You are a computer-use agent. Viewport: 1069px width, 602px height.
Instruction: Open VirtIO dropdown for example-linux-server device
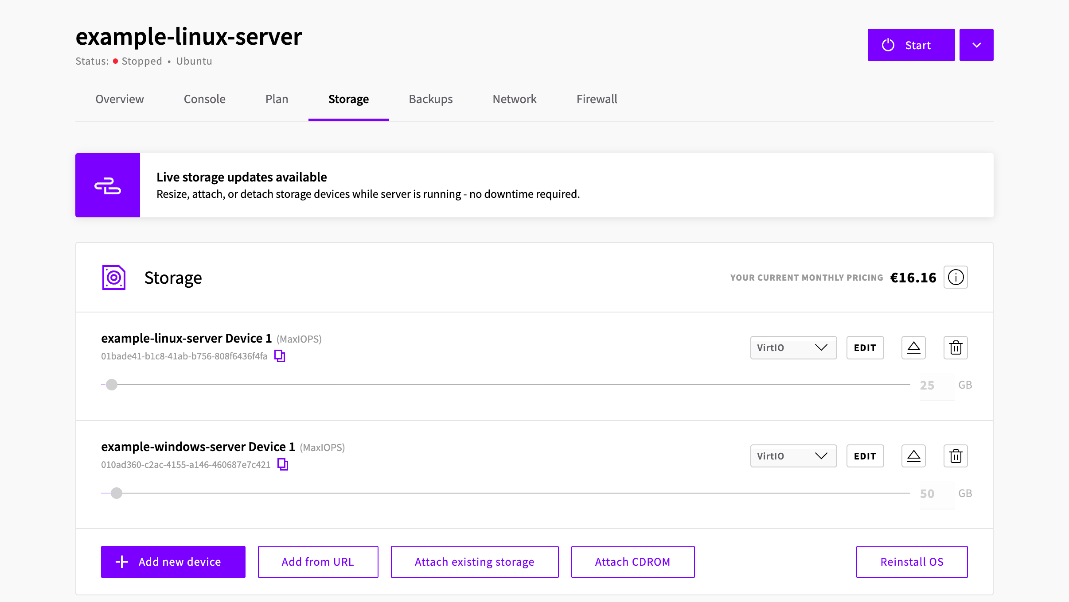tap(793, 347)
